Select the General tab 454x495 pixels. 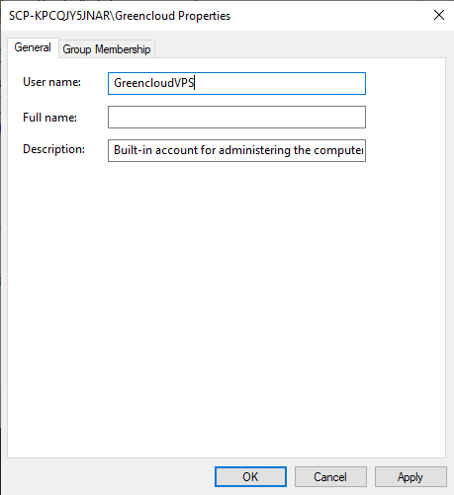pos(33,47)
